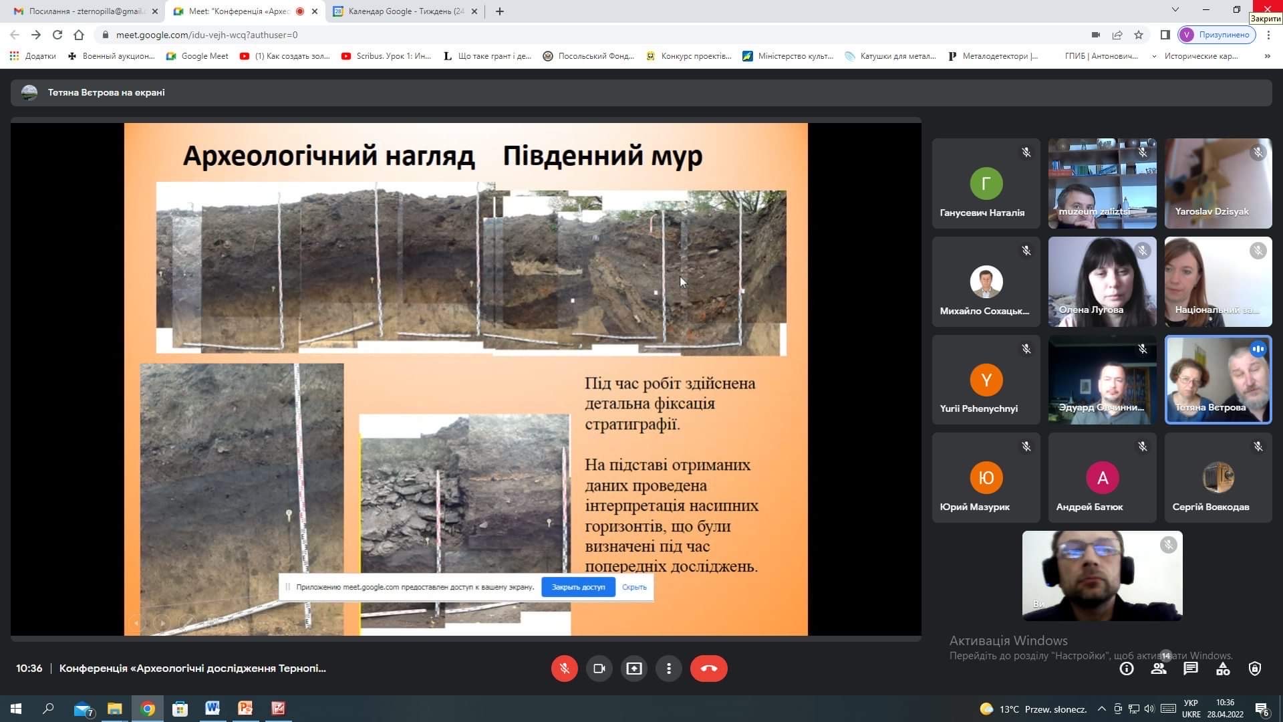Select Юрий Мазурик participant tile
The width and height of the screenshot is (1283, 722).
click(x=986, y=477)
